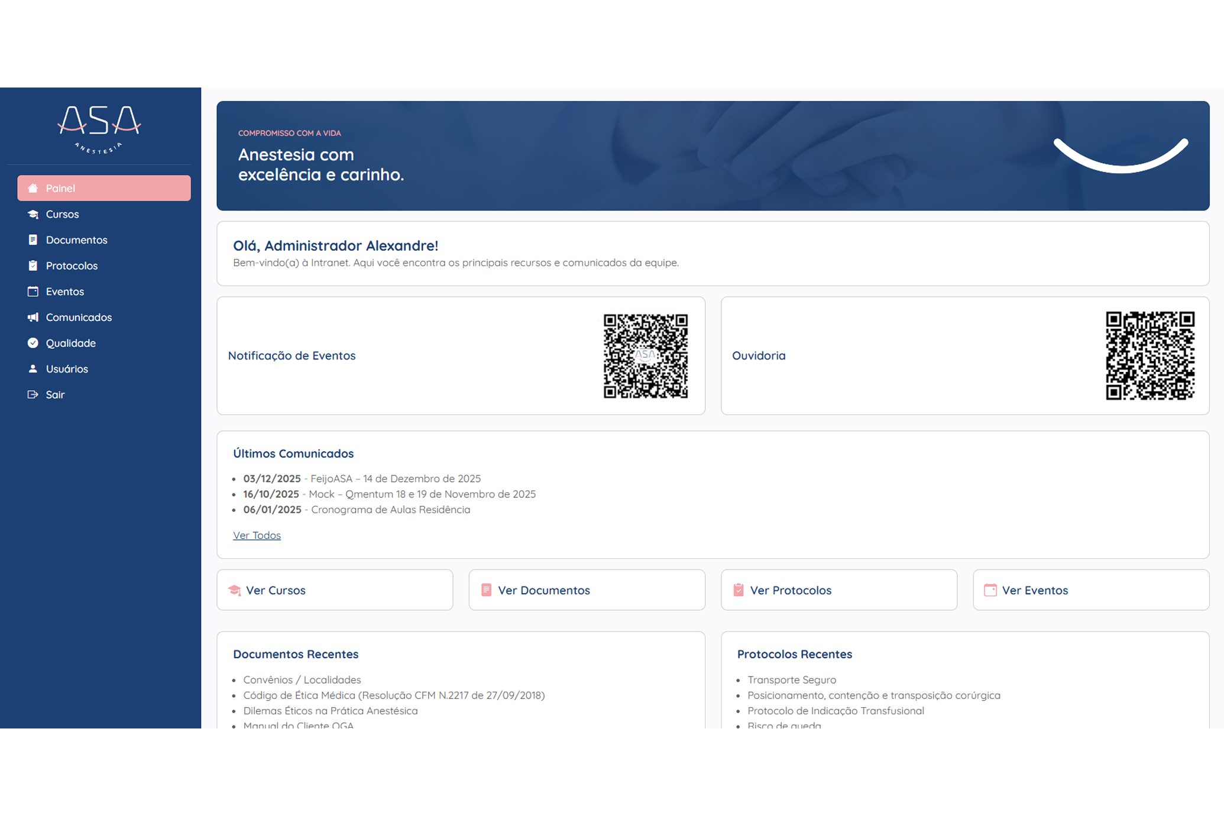Click the Ouvidoria label

click(x=759, y=355)
